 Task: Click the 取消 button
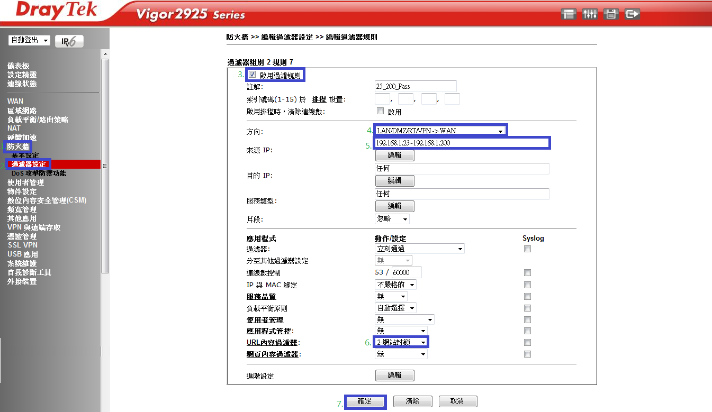tap(457, 401)
